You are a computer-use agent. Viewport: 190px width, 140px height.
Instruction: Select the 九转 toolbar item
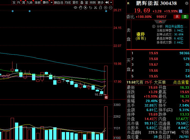(29, 2)
